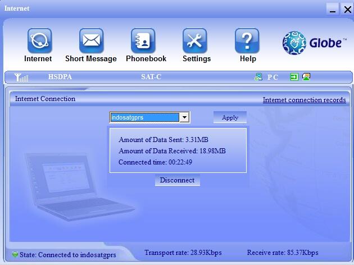Open Short Message envelope icon

pos(91,41)
